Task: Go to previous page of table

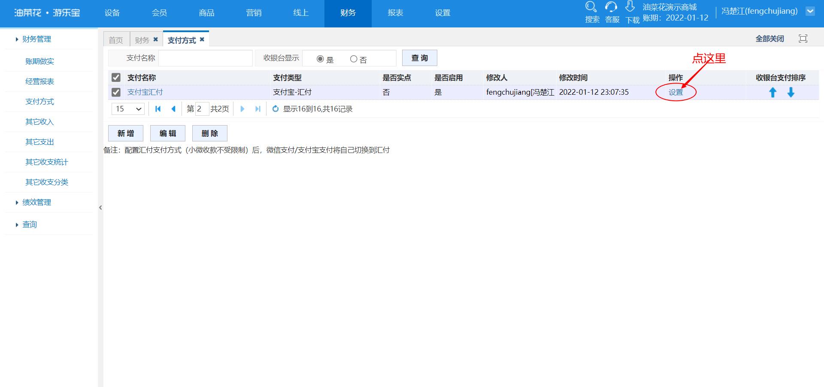Action: 173,109
